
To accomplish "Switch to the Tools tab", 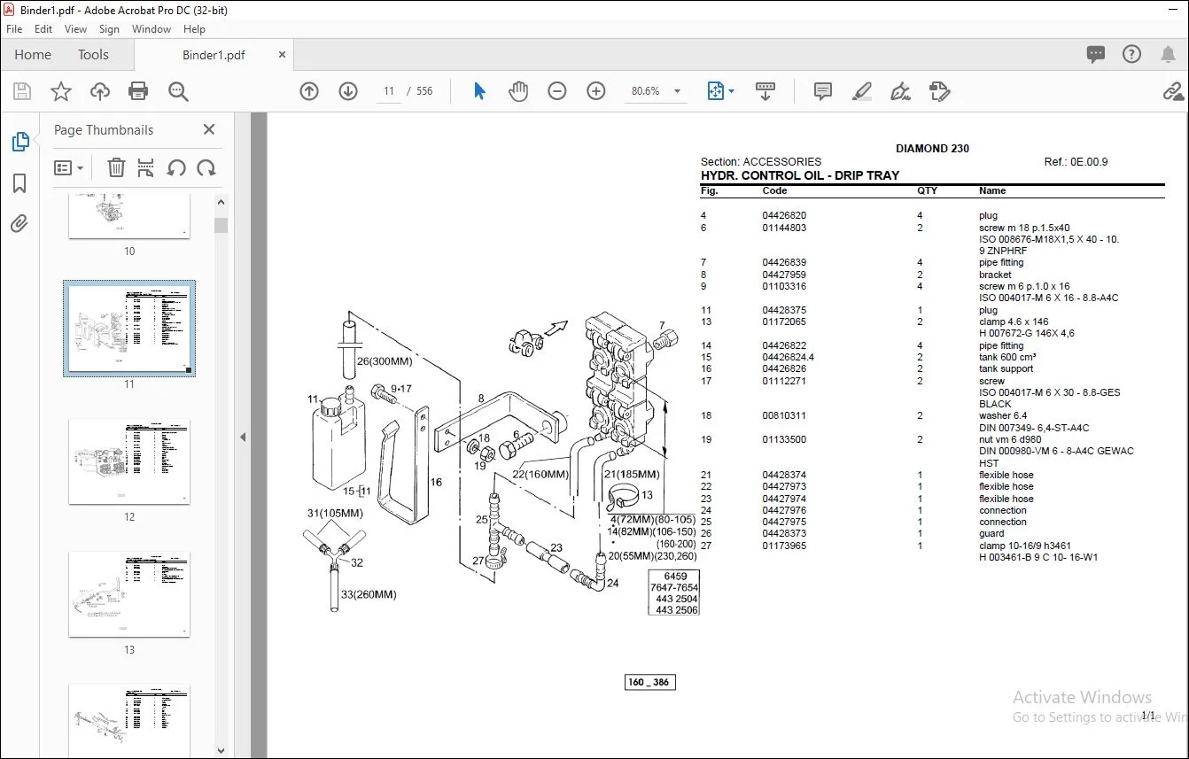I will pyautogui.click(x=93, y=55).
